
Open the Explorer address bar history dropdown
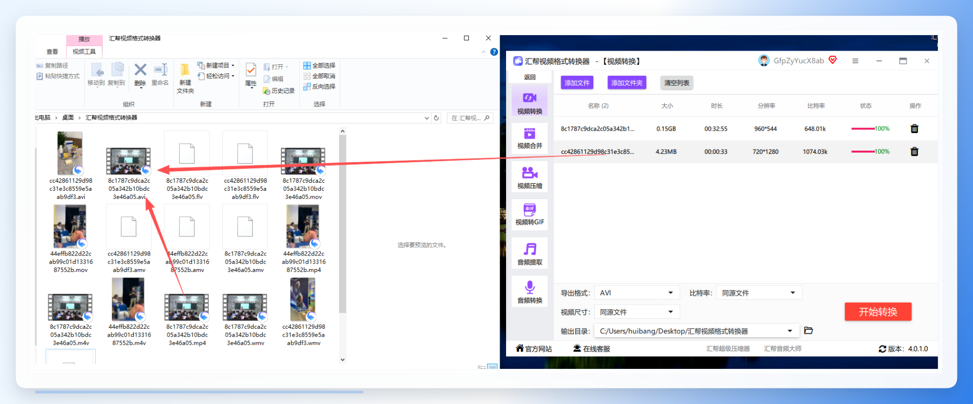tap(427, 118)
